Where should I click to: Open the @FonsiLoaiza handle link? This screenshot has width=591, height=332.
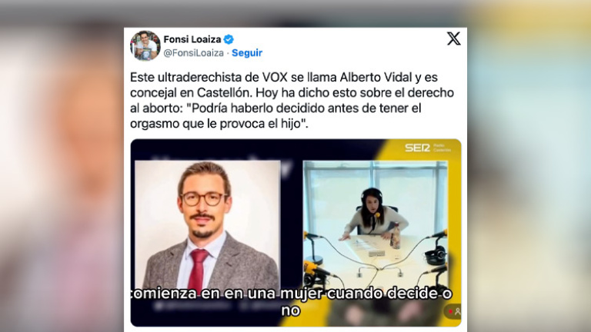point(193,53)
